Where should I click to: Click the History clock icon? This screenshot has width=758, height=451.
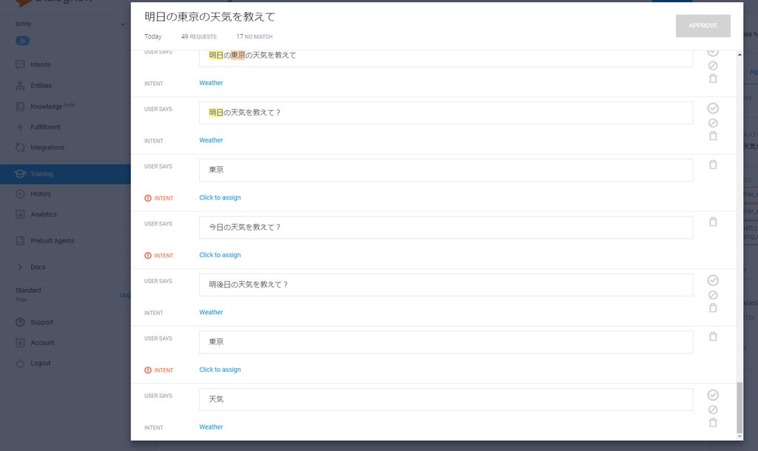[20, 194]
